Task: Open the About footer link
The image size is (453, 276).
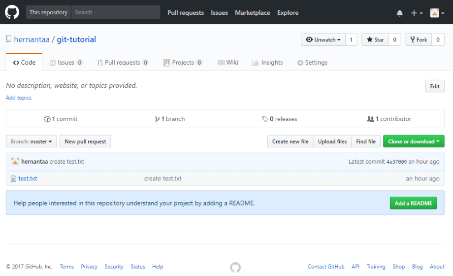Action: pos(437,267)
